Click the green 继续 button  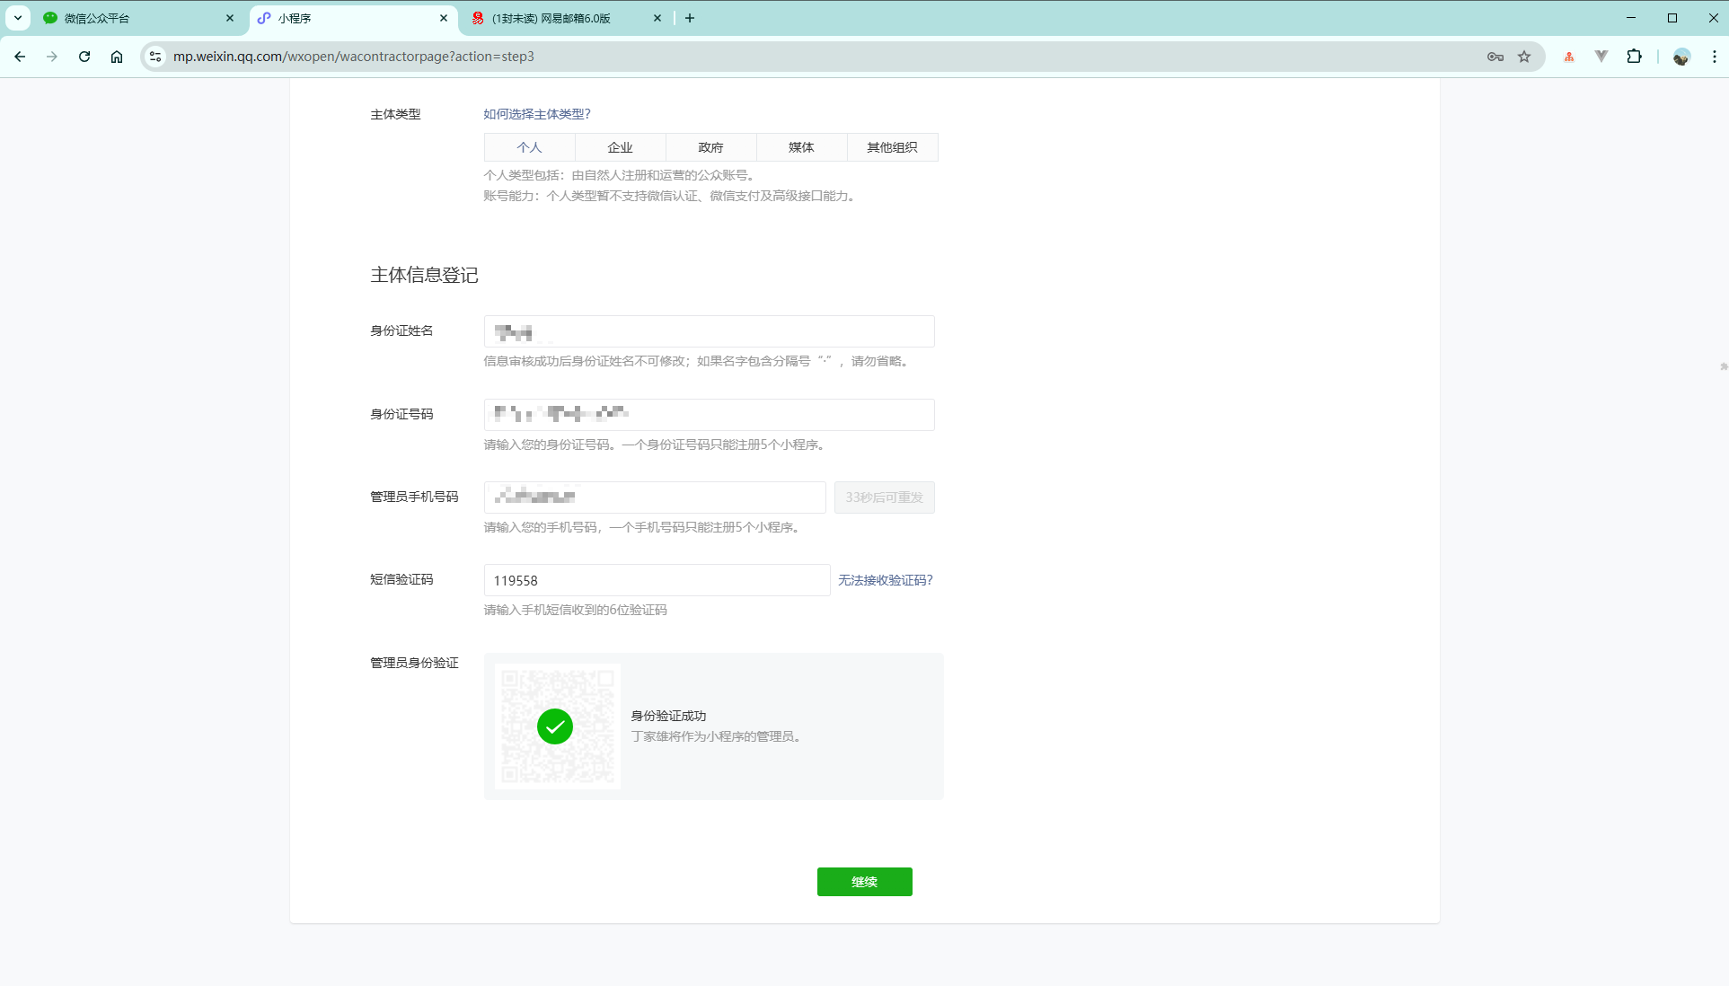click(x=865, y=882)
